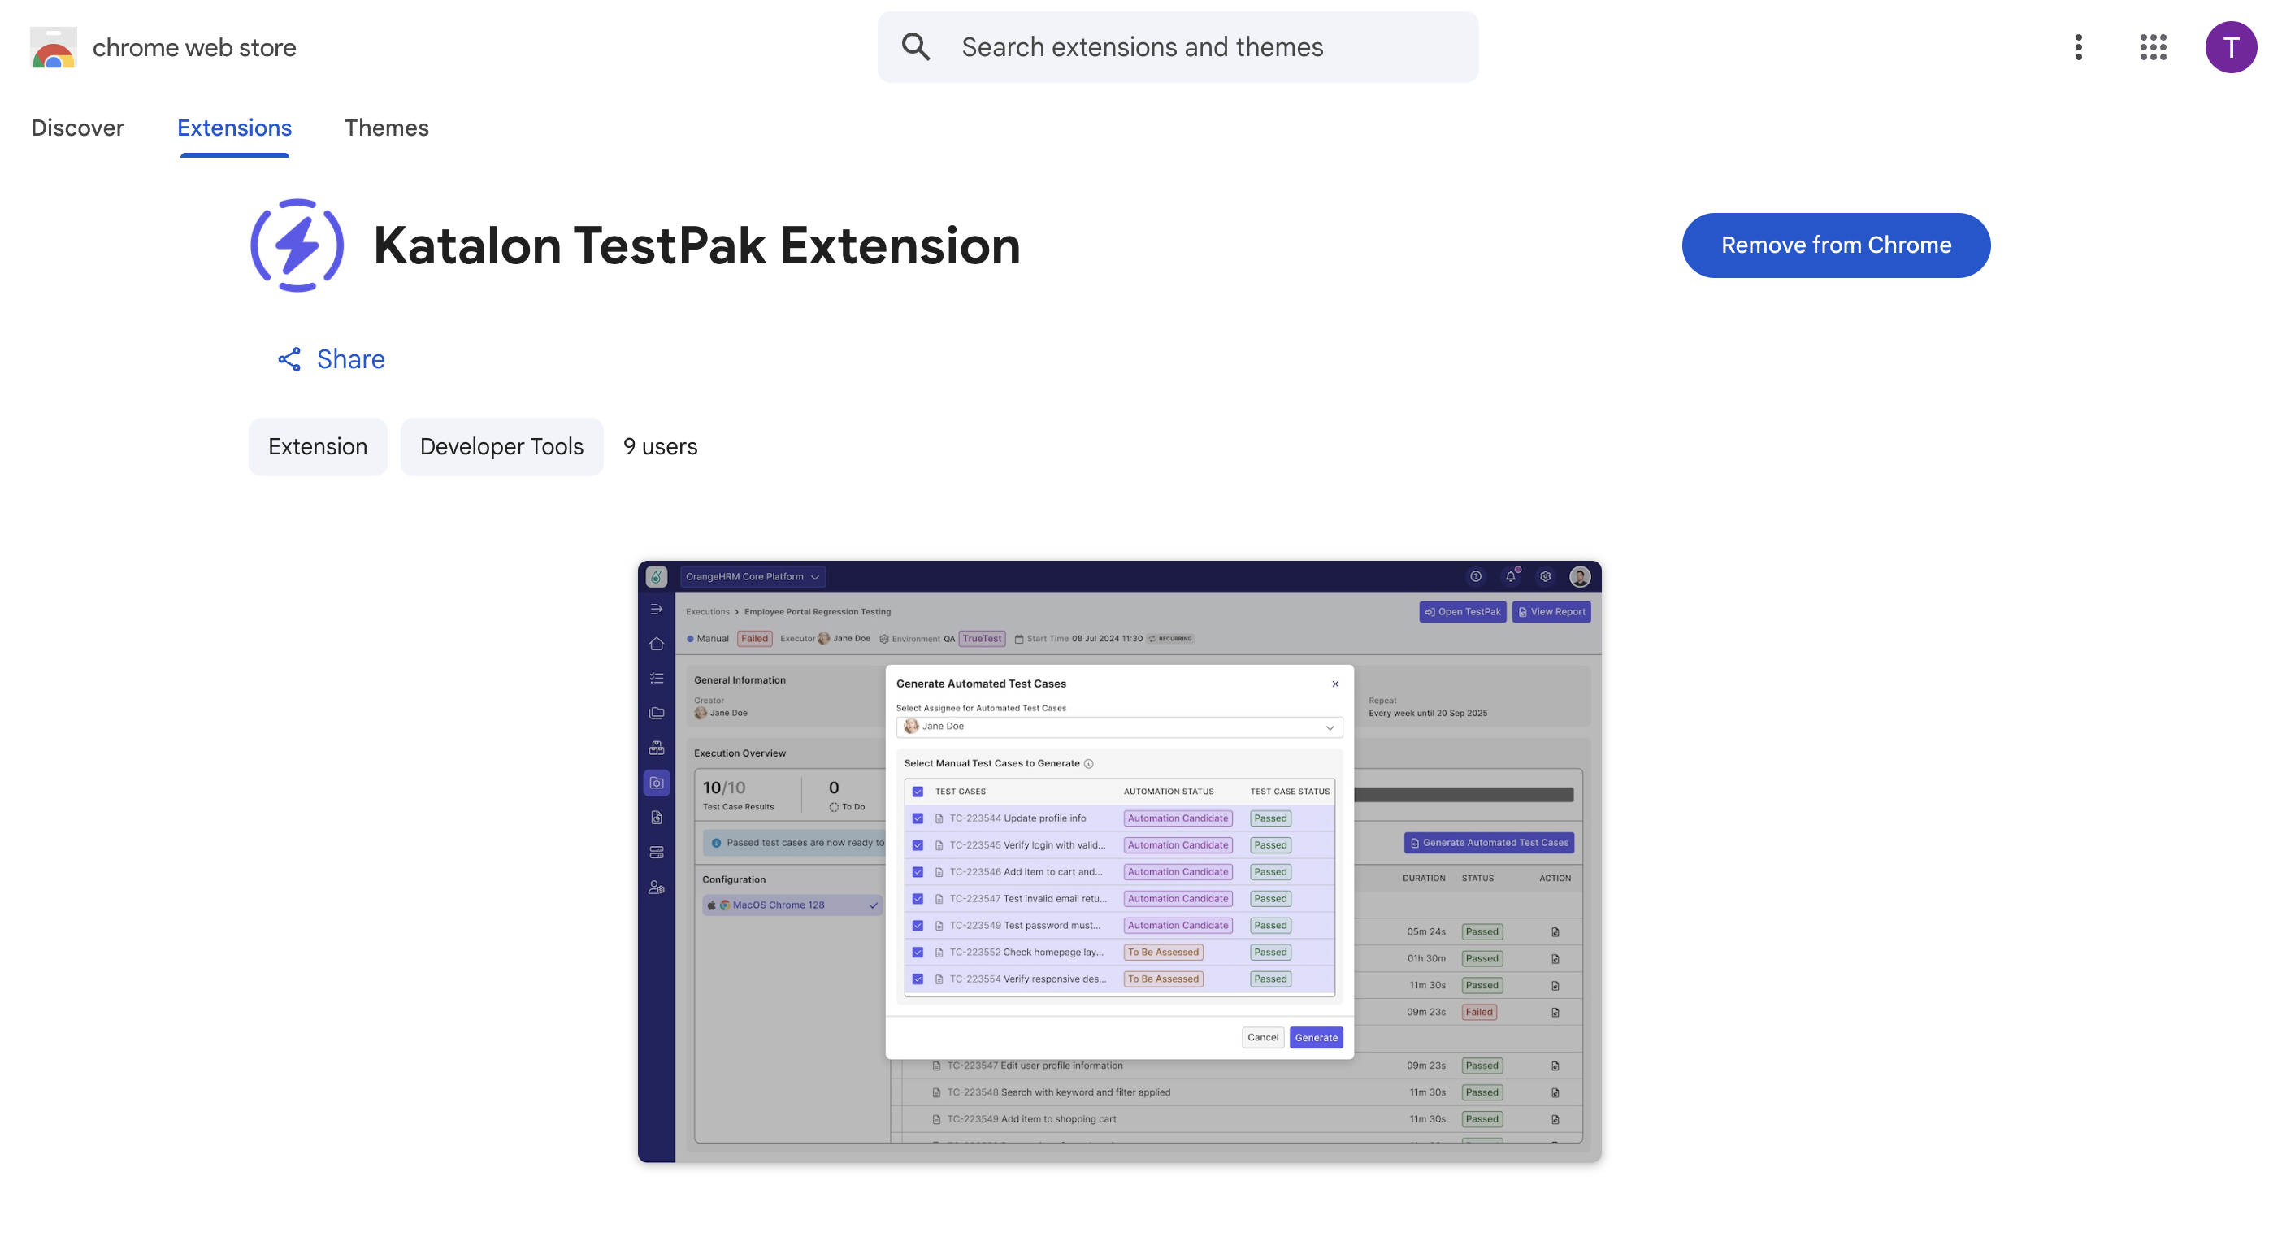
Task: Click the help question mark in the preview
Action: (1475, 576)
